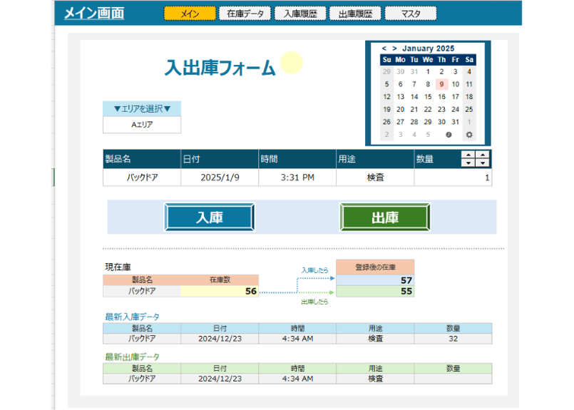574x410 pixels.
Task: Click right spinner down arrow beside 数量
Action: click(483, 163)
